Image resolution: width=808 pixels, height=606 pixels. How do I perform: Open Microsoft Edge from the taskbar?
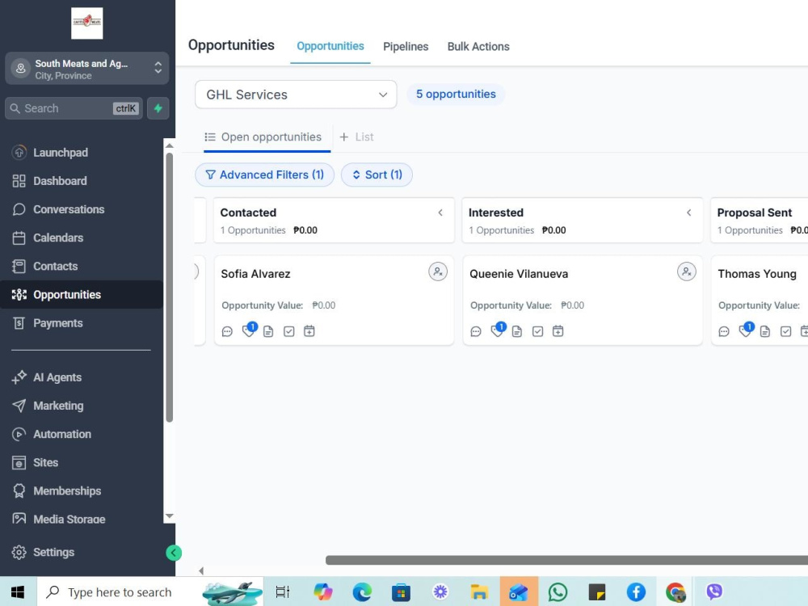[x=362, y=592]
